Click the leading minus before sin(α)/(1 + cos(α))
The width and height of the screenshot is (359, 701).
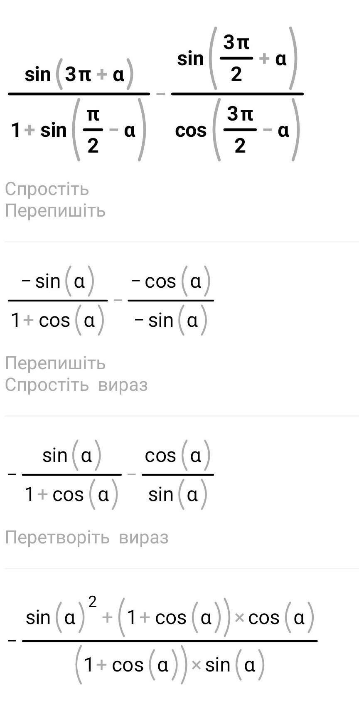coord(12,475)
